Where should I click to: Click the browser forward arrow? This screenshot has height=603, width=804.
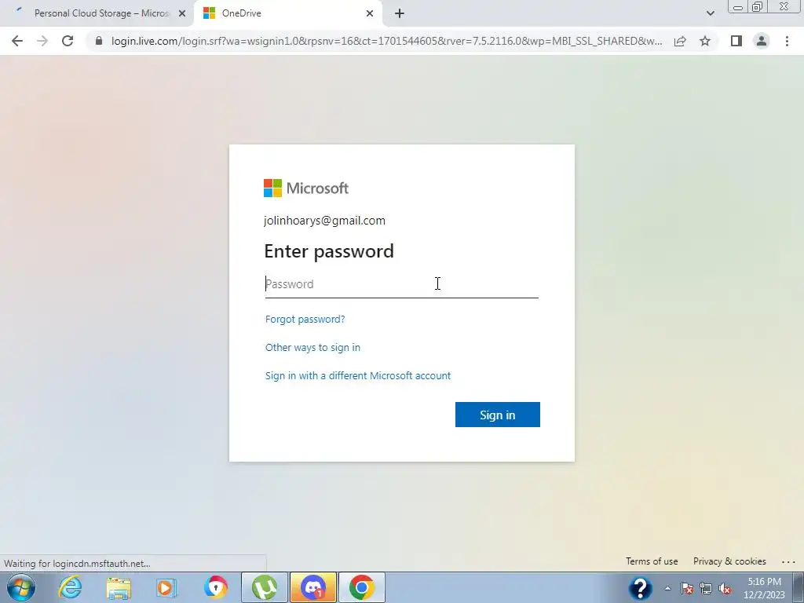[x=42, y=41]
